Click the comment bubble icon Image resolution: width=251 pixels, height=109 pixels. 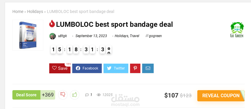pyautogui.click(x=87, y=95)
